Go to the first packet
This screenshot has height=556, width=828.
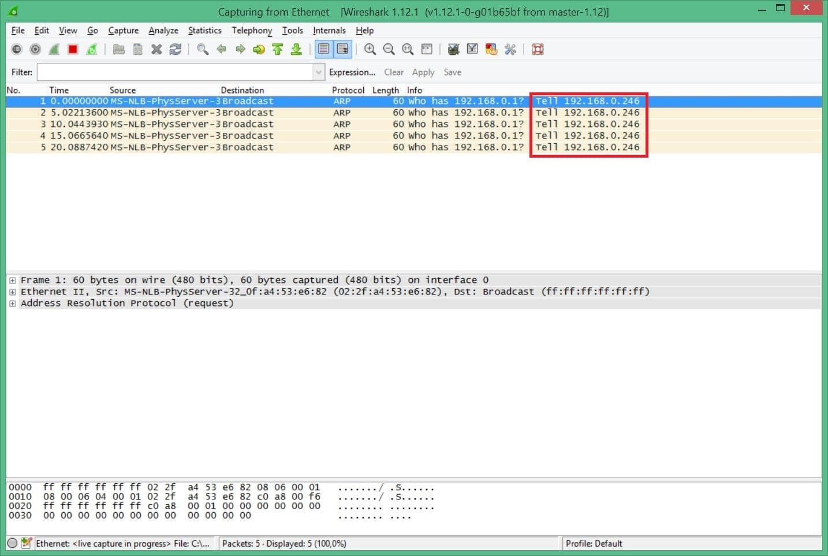coord(278,50)
